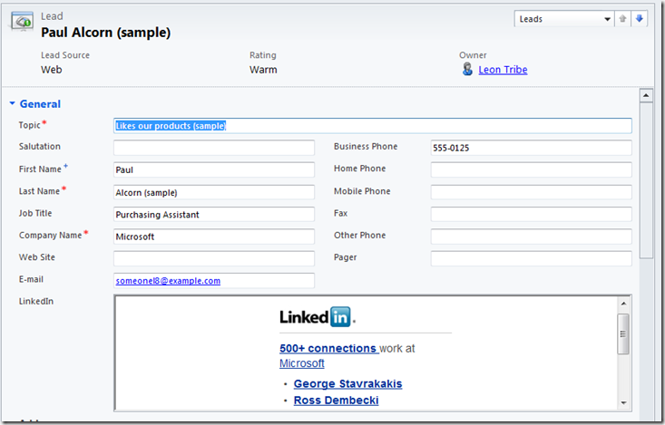This screenshot has height=425, width=665.
Task: Go to previous record with up arrow
Action: tap(622, 19)
